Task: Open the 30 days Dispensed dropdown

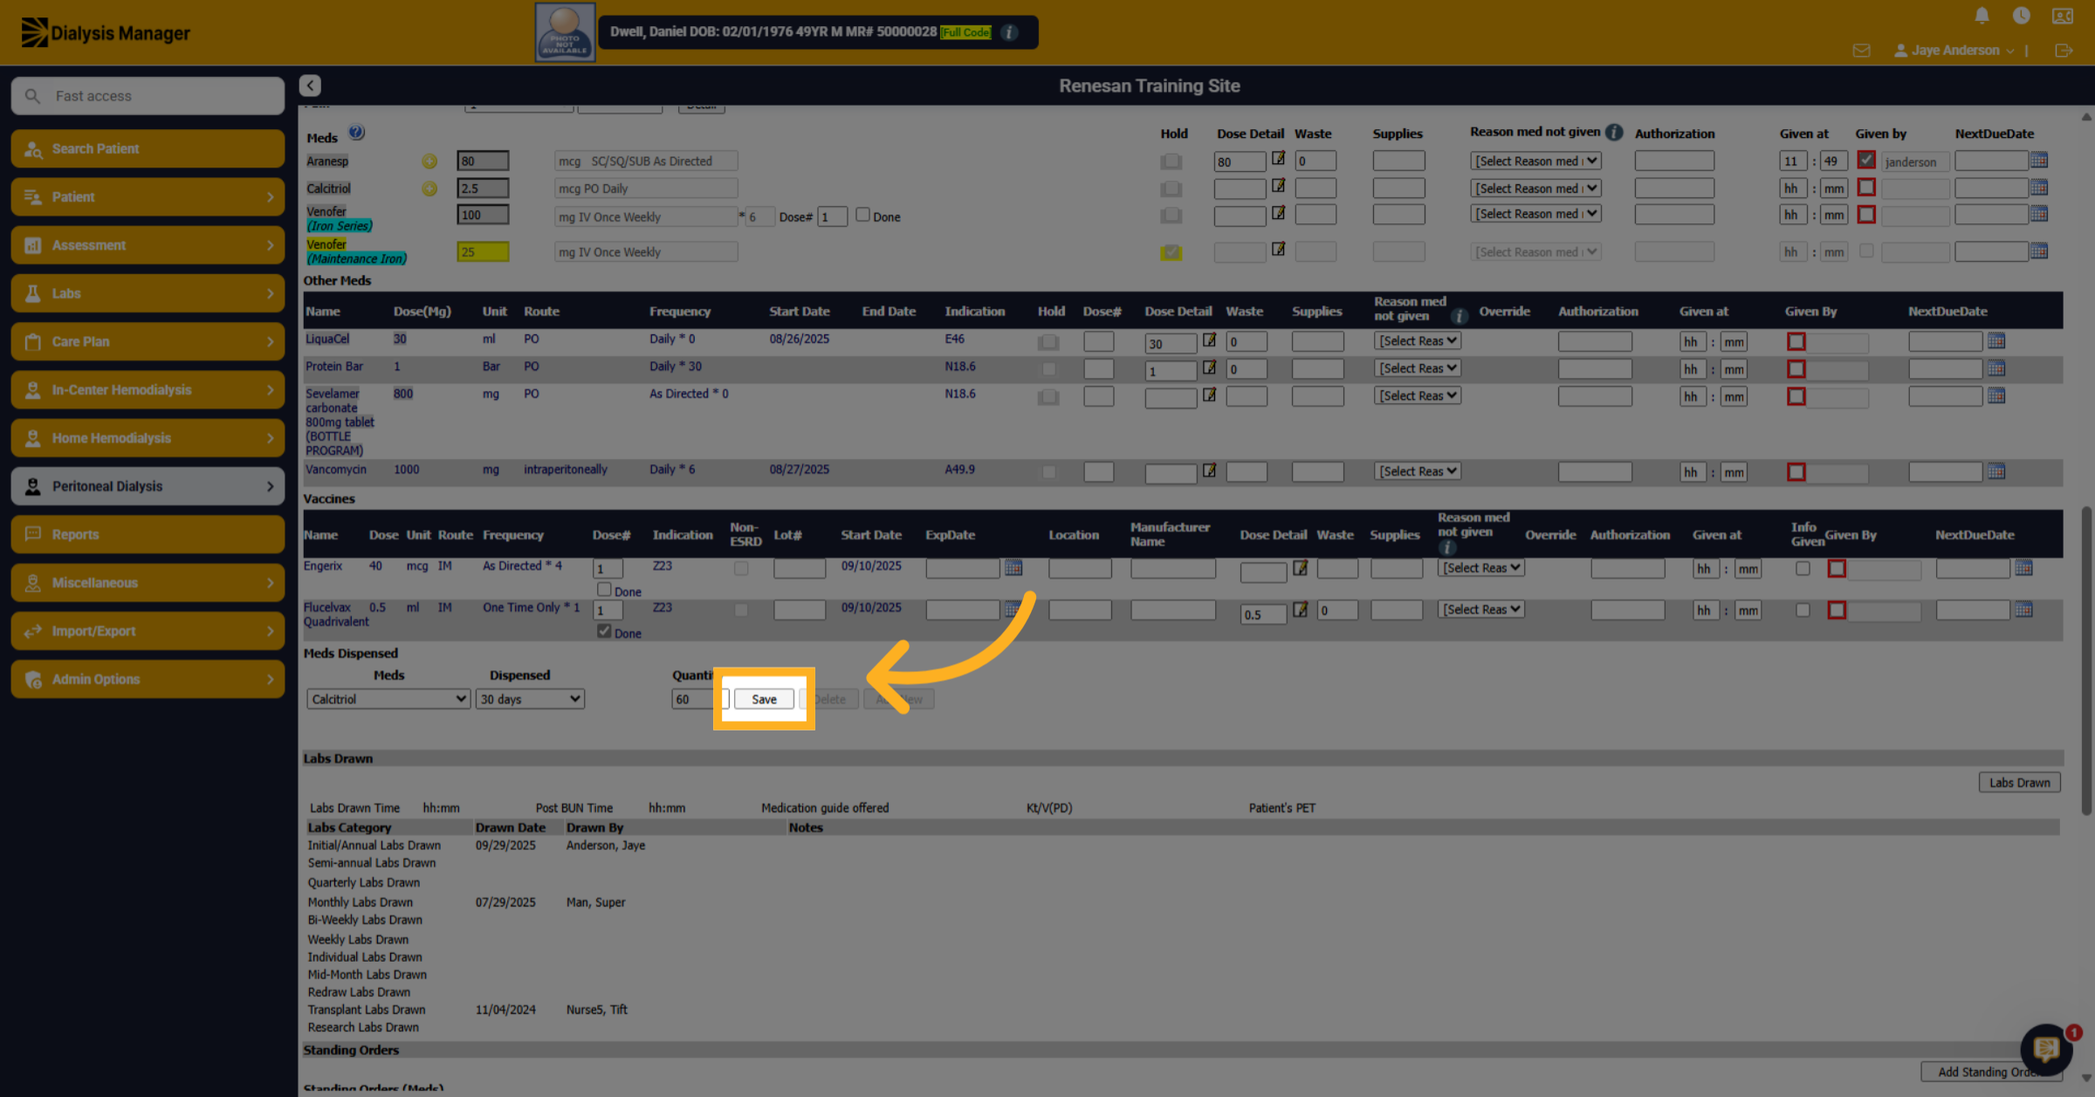Action: 530,699
